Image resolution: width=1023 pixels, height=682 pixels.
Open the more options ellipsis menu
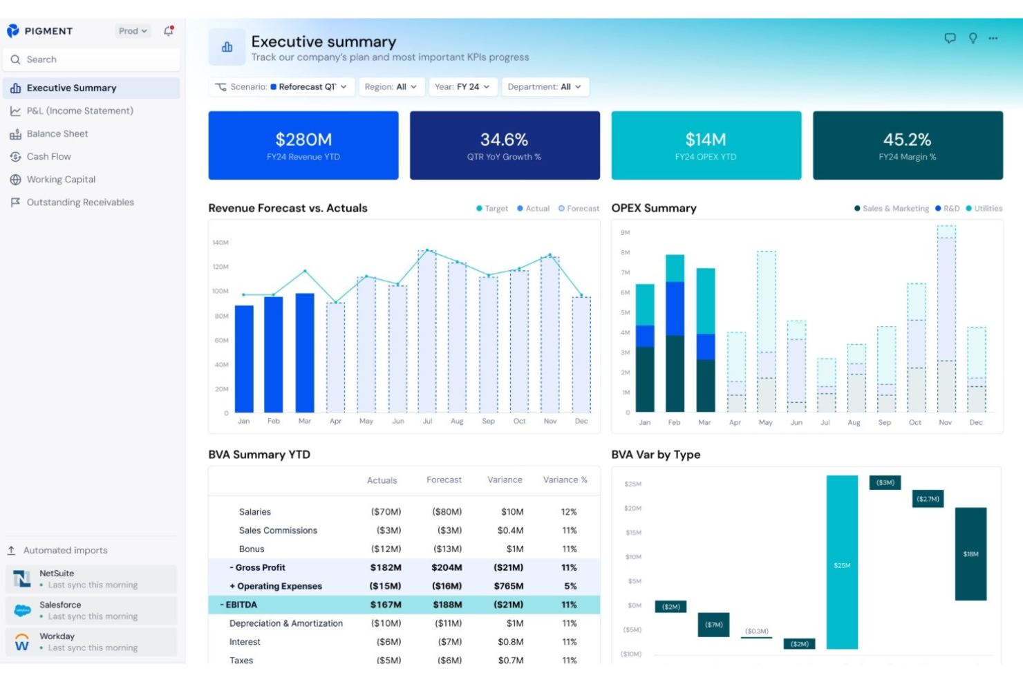pyautogui.click(x=994, y=39)
